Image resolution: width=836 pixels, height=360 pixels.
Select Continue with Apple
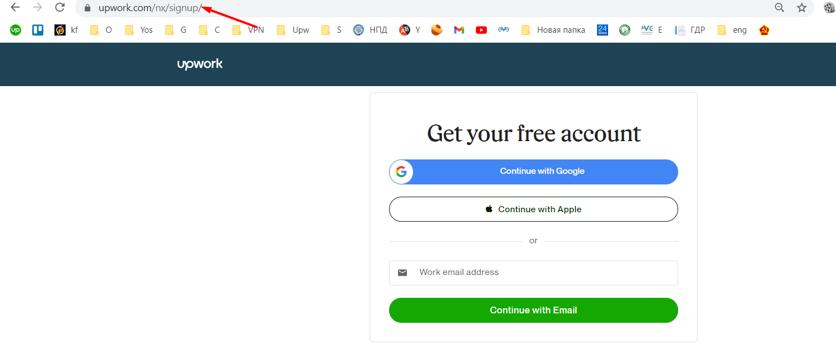(534, 209)
